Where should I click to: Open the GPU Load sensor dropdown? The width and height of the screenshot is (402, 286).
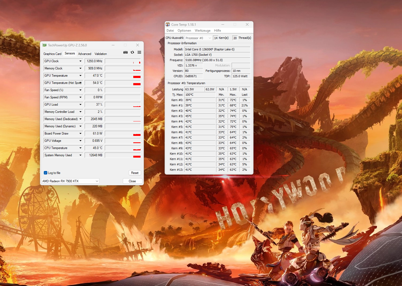pyautogui.click(x=80, y=105)
